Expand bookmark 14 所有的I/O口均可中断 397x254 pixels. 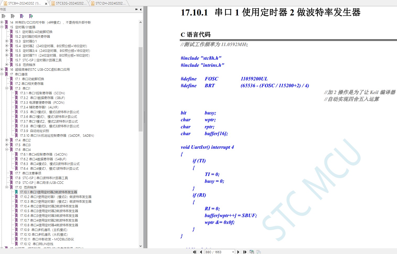pos(2,22)
